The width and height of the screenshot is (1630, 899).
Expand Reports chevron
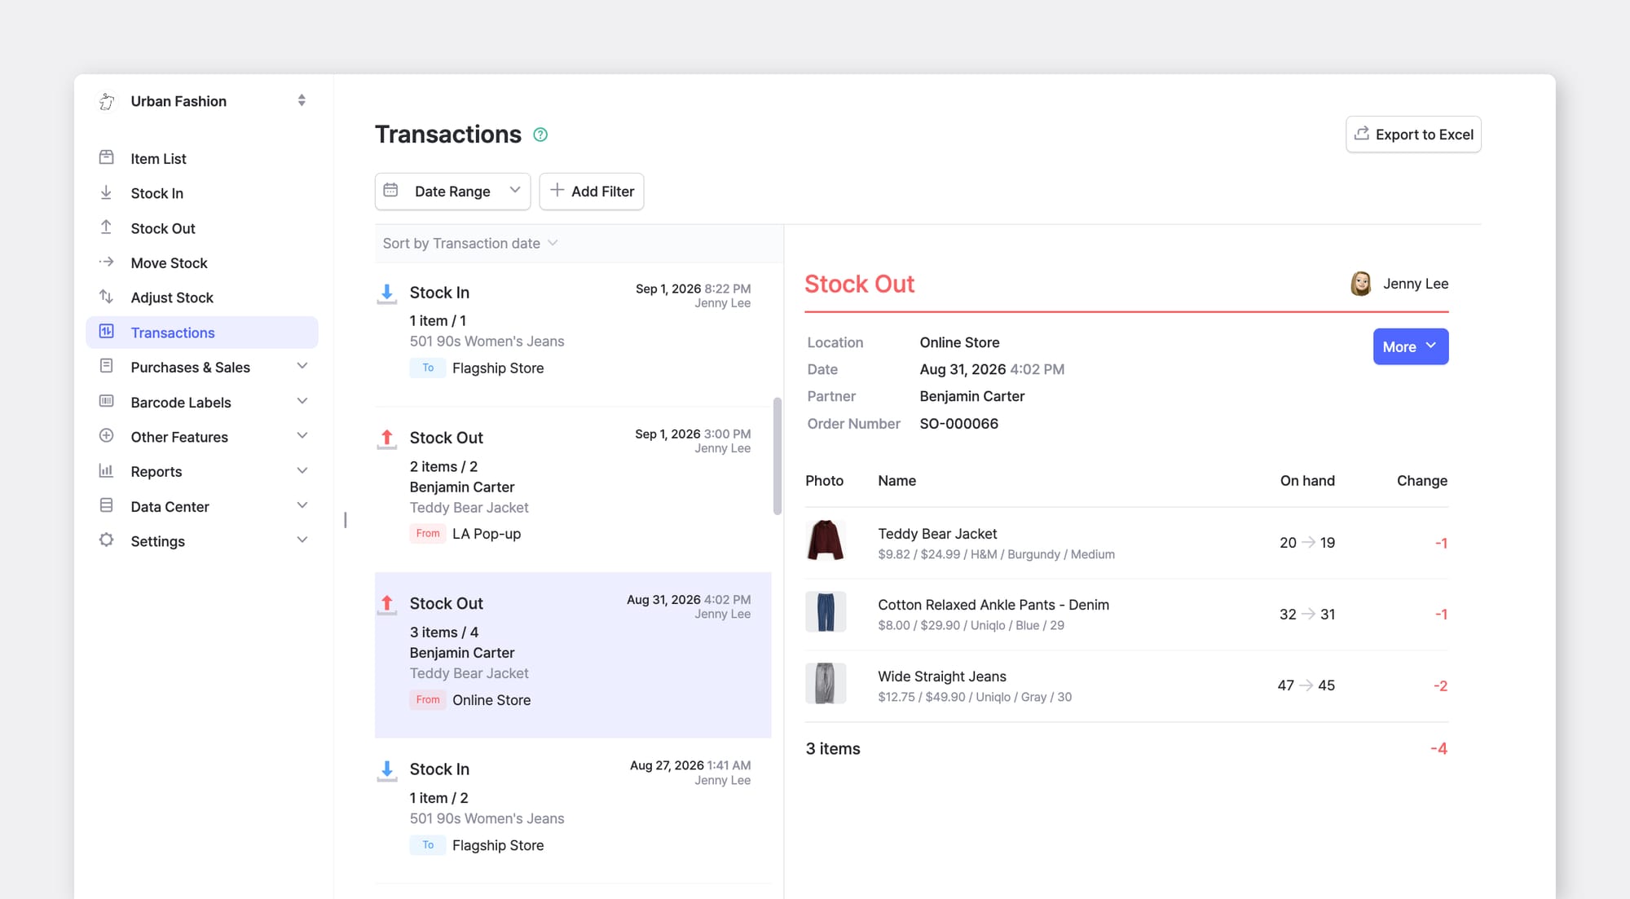(x=302, y=470)
